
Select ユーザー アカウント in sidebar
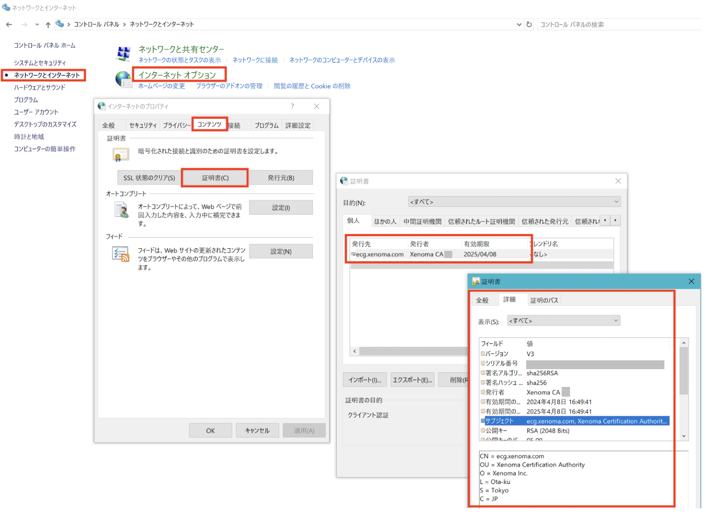[x=36, y=112]
